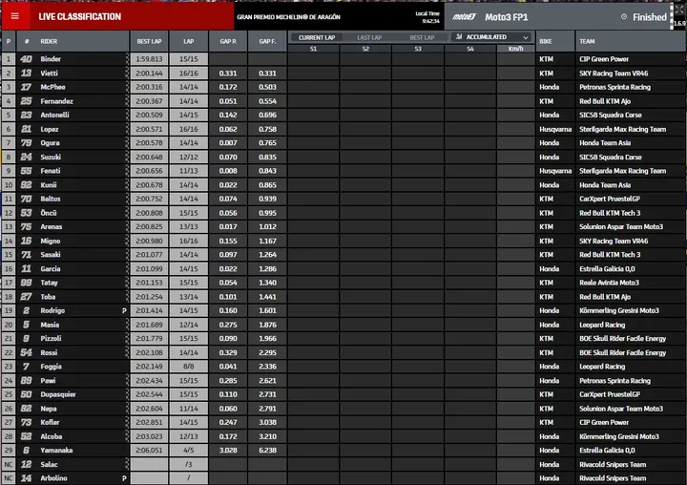Click team CIP Green Power in Binder's row
This screenshot has width=687, height=485.
pos(604,59)
